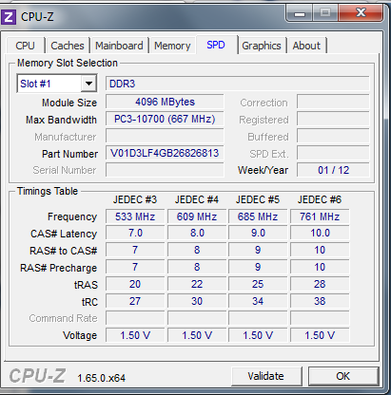Go to the Memory tab
391x395 pixels.
pyautogui.click(x=172, y=46)
